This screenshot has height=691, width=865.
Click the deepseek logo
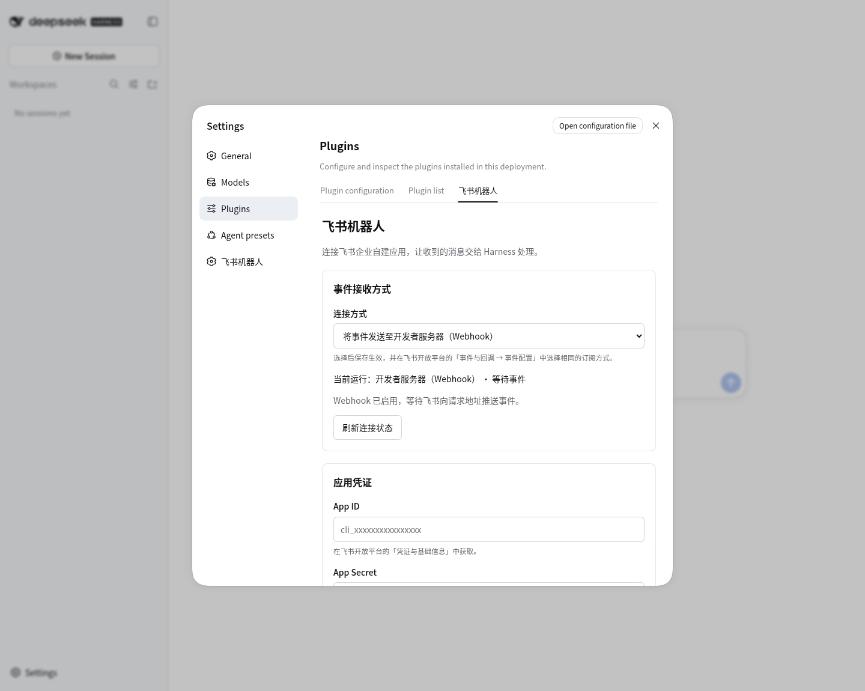(x=66, y=22)
